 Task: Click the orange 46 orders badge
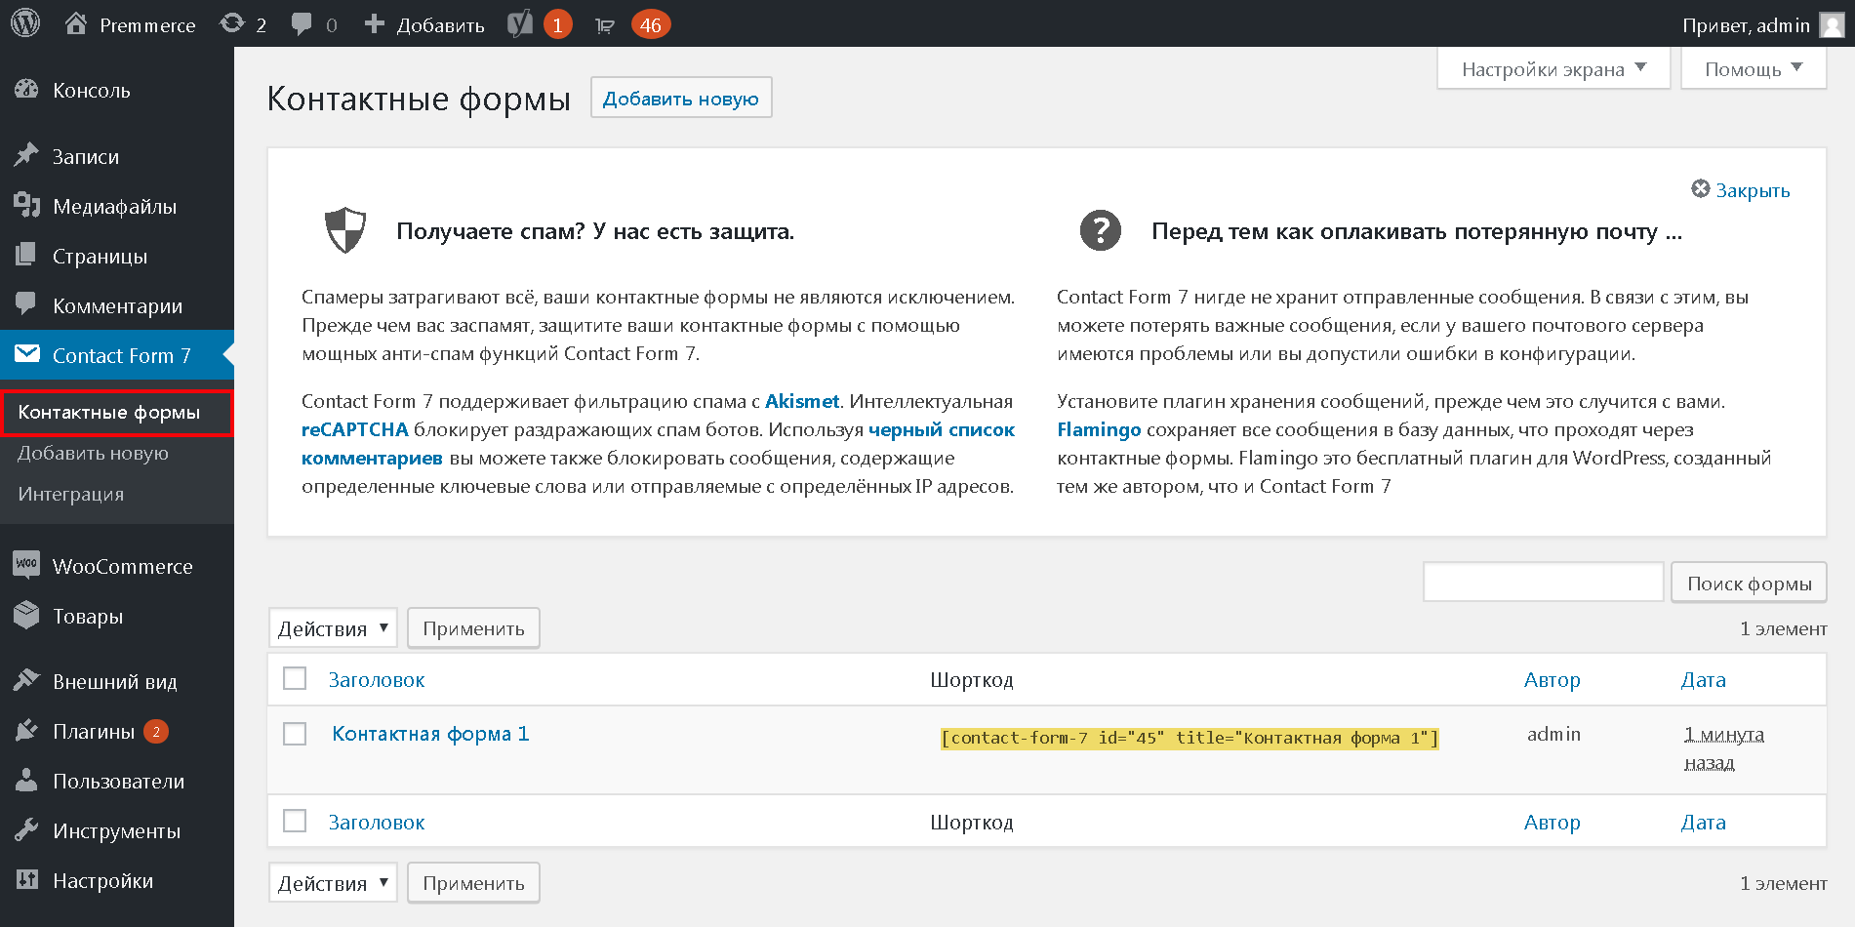tap(651, 24)
